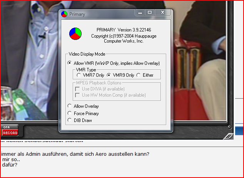
Task: Select Allow Overlay radio button
Action: point(70,106)
